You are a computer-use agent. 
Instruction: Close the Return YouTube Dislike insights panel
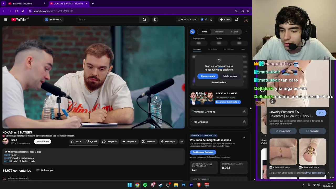click(x=244, y=138)
